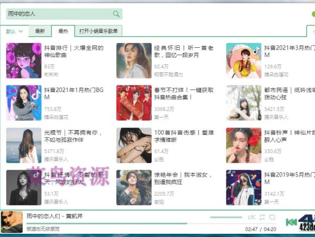This screenshot has height=237, width=315.
Task: Click title 抖音铃声｜神仙片段
Action: [x=290, y=136]
